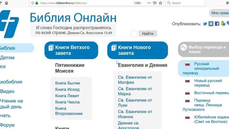
Task: Open the Книга Бытие link
Action: [x=68, y=83]
